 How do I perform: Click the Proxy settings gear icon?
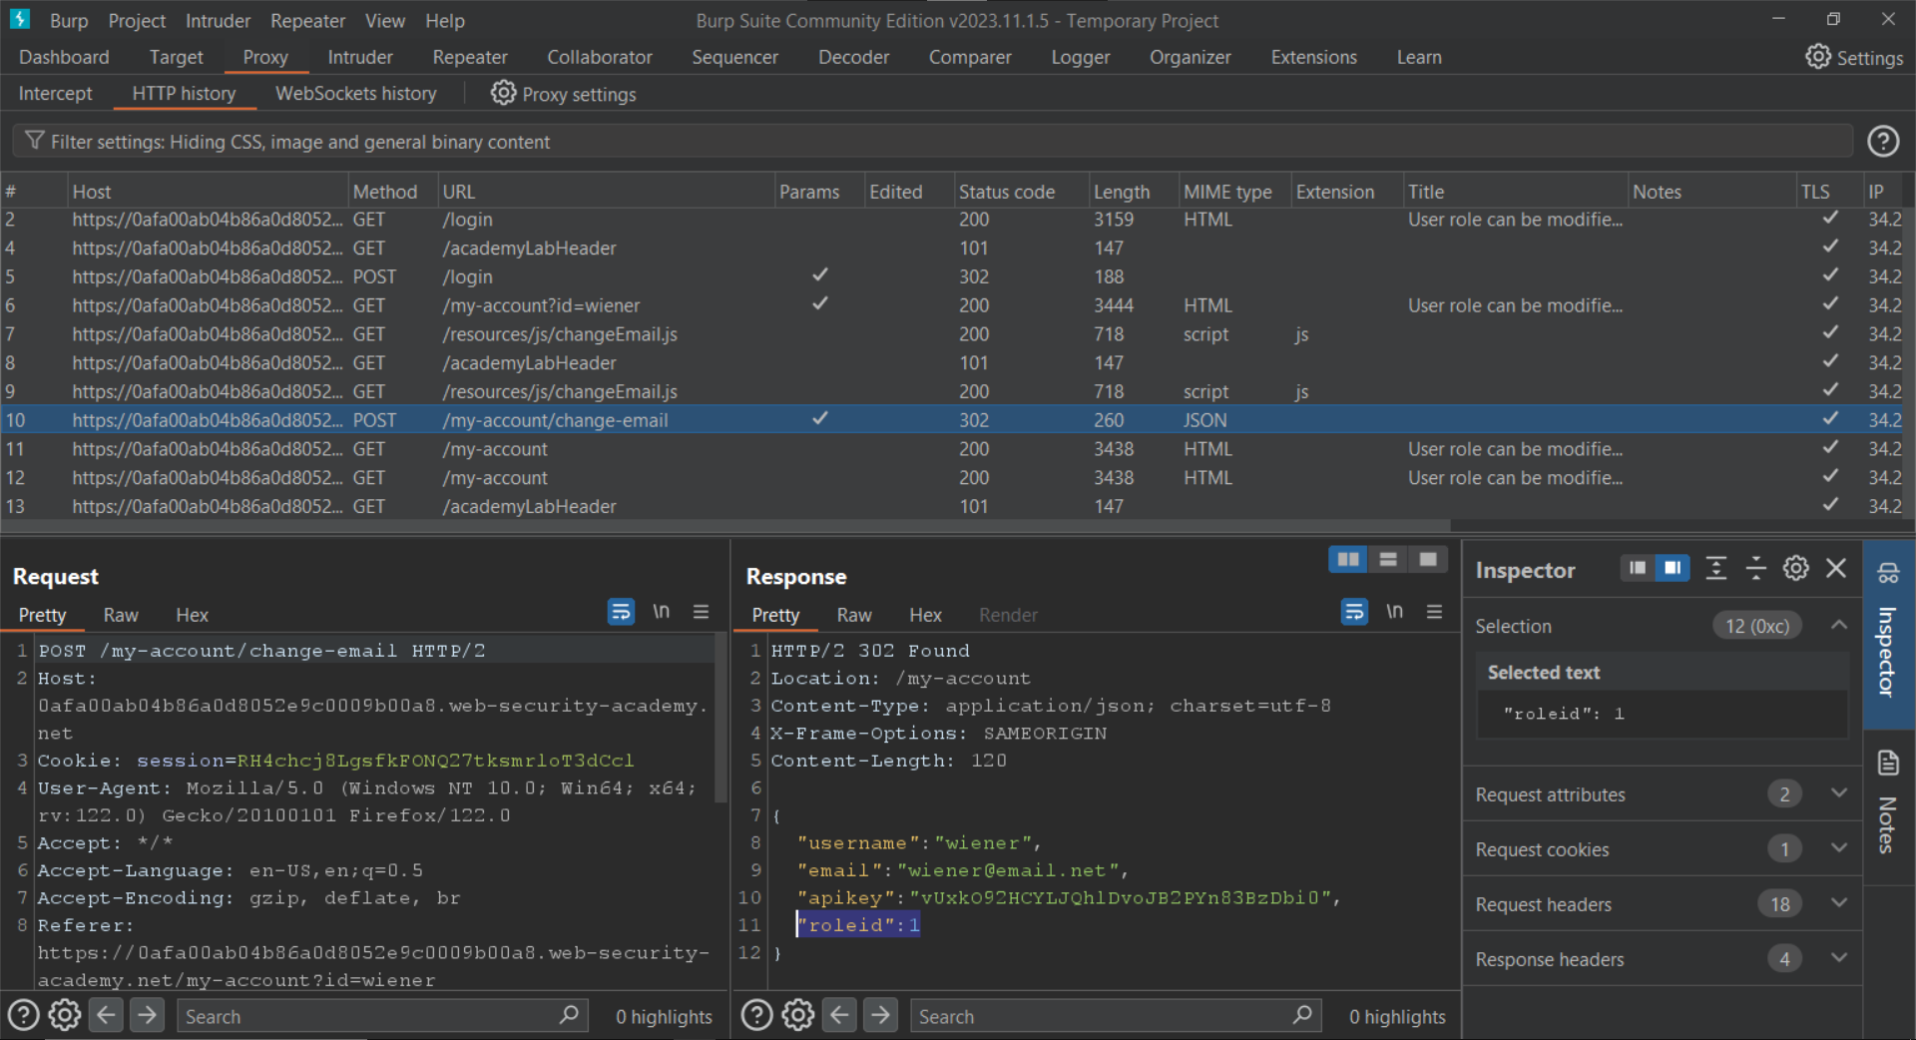[503, 94]
